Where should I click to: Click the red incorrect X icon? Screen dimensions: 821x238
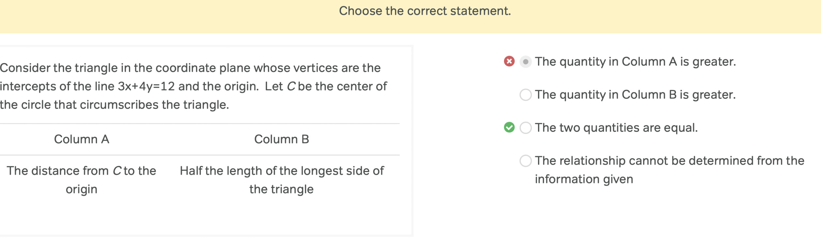[509, 61]
